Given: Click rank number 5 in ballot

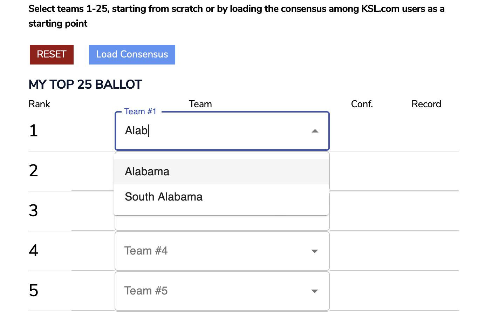Looking at the screenshot, I should tap(33, 291).
